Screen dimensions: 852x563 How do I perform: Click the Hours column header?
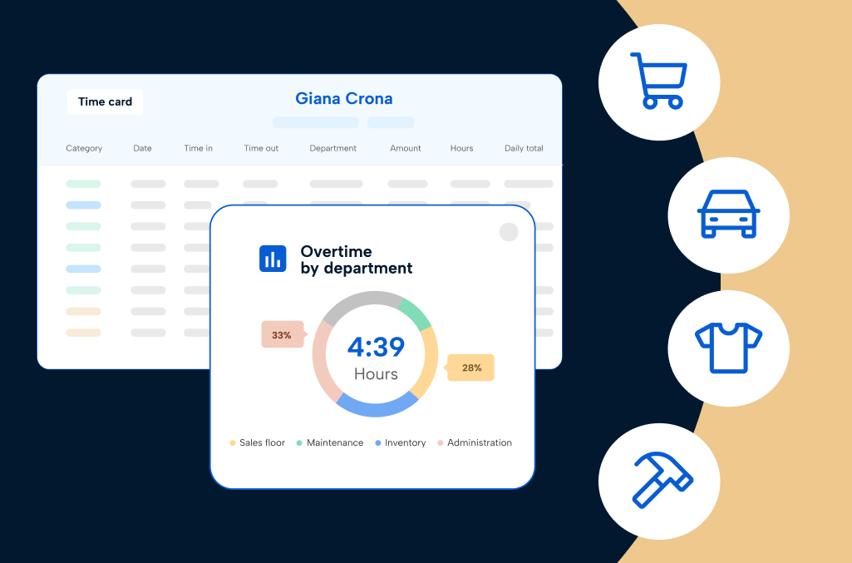click(462, 148)
